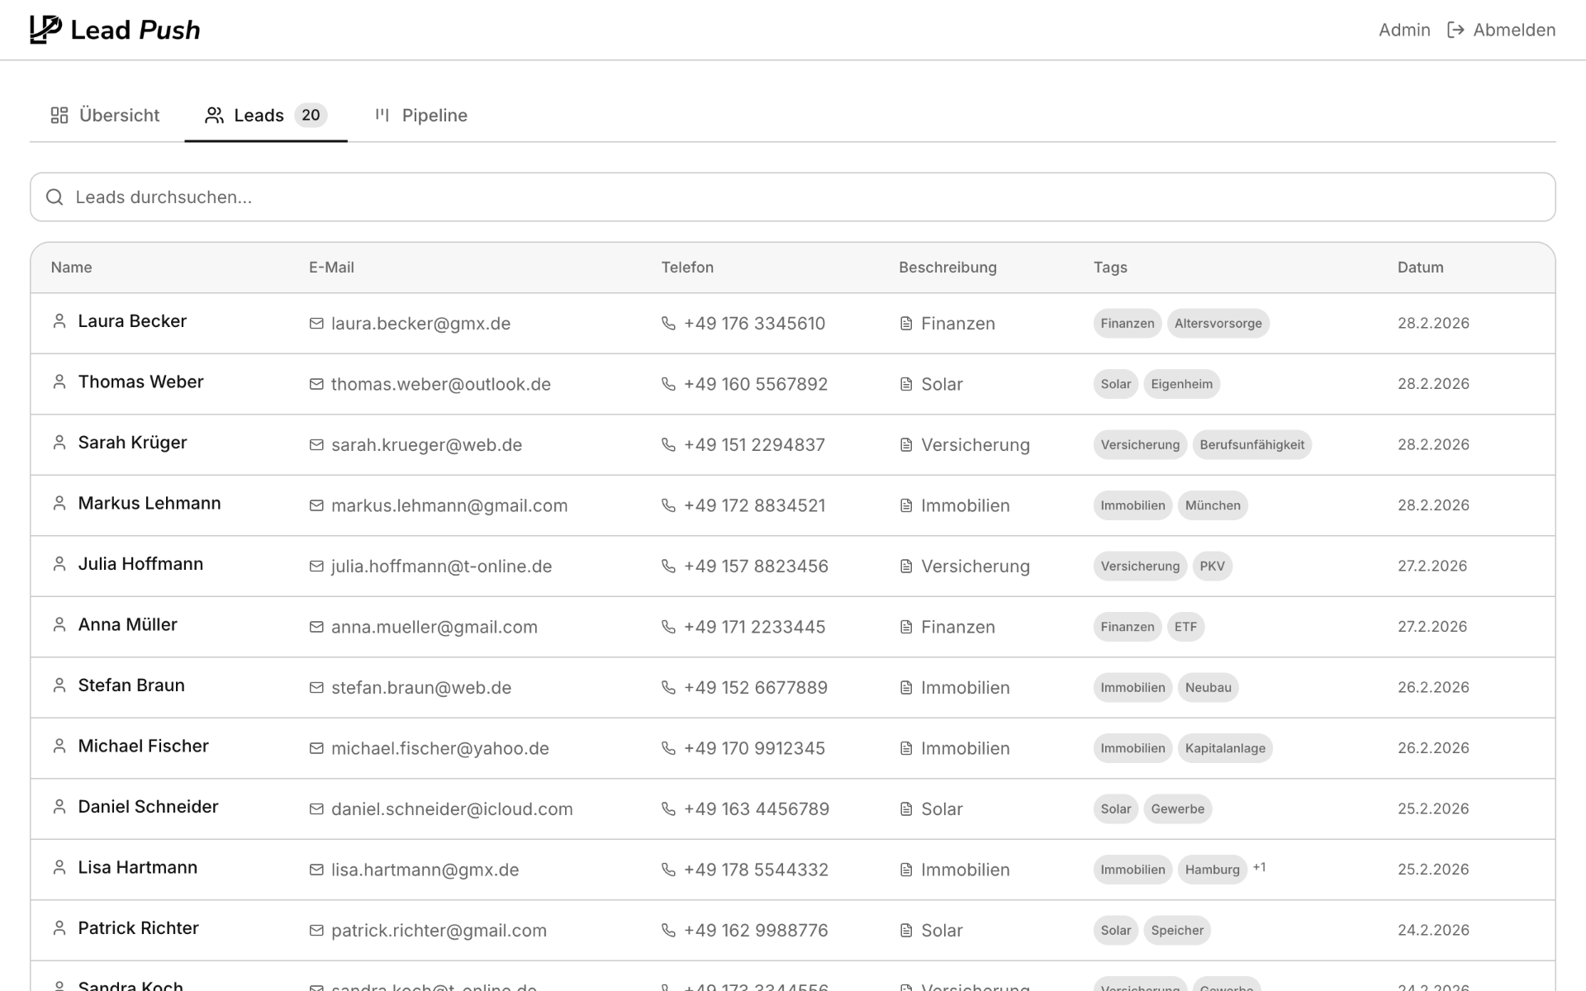This screenshot has width=1586, height=991.
Task: Open lead name Markus Lehmann
Action: (x=150, y=503)
